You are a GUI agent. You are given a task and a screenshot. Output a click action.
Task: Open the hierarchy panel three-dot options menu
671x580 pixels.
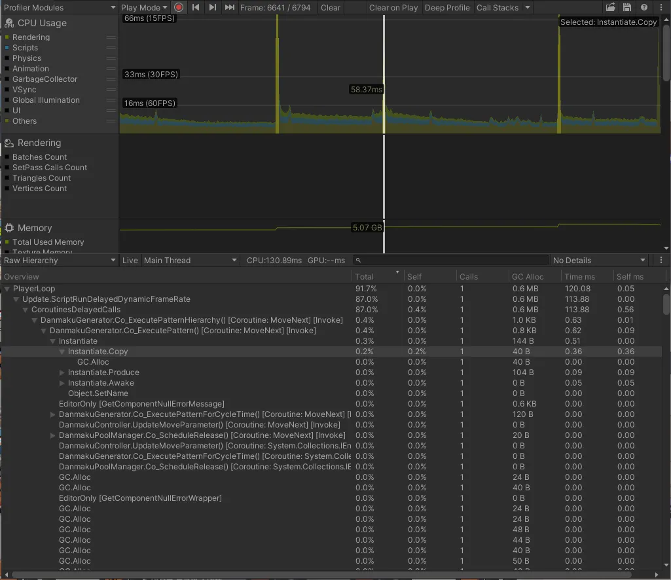[661, 261]
